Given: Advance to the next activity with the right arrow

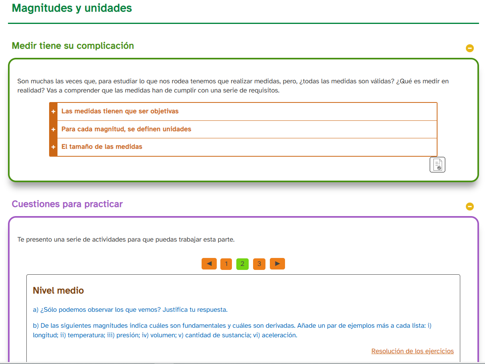Looking at the screenshot, I should click(x=277, y=264).
